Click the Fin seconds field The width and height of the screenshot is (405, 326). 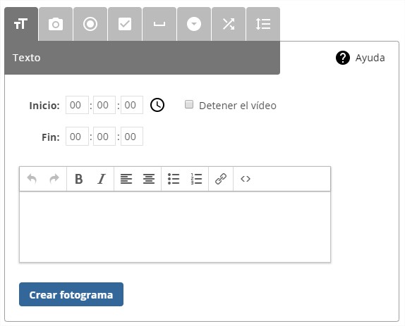point(132,137)
